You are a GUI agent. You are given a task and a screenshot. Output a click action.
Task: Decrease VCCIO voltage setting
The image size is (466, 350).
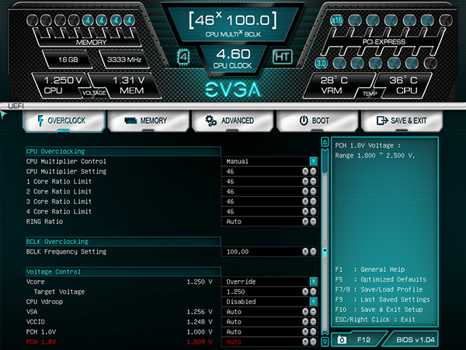(313, 322)
